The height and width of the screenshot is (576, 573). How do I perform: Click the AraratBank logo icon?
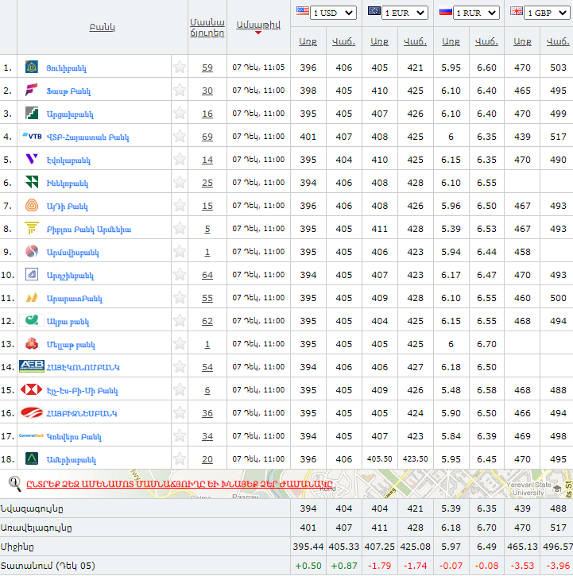click(x=32, y=297)
